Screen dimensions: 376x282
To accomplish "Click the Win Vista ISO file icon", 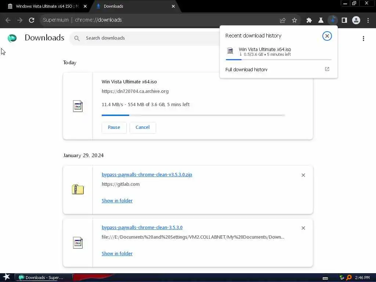I will click(x=78, y=106).
